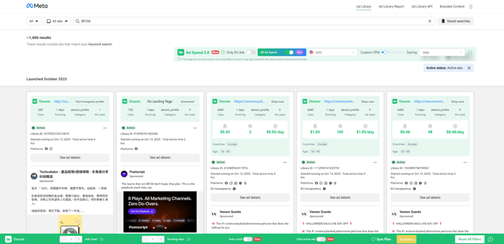Open the USD currency dropdown
504x244 pixels.
coord(333,52)
